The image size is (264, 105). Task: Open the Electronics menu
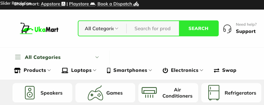coord(183,70)
